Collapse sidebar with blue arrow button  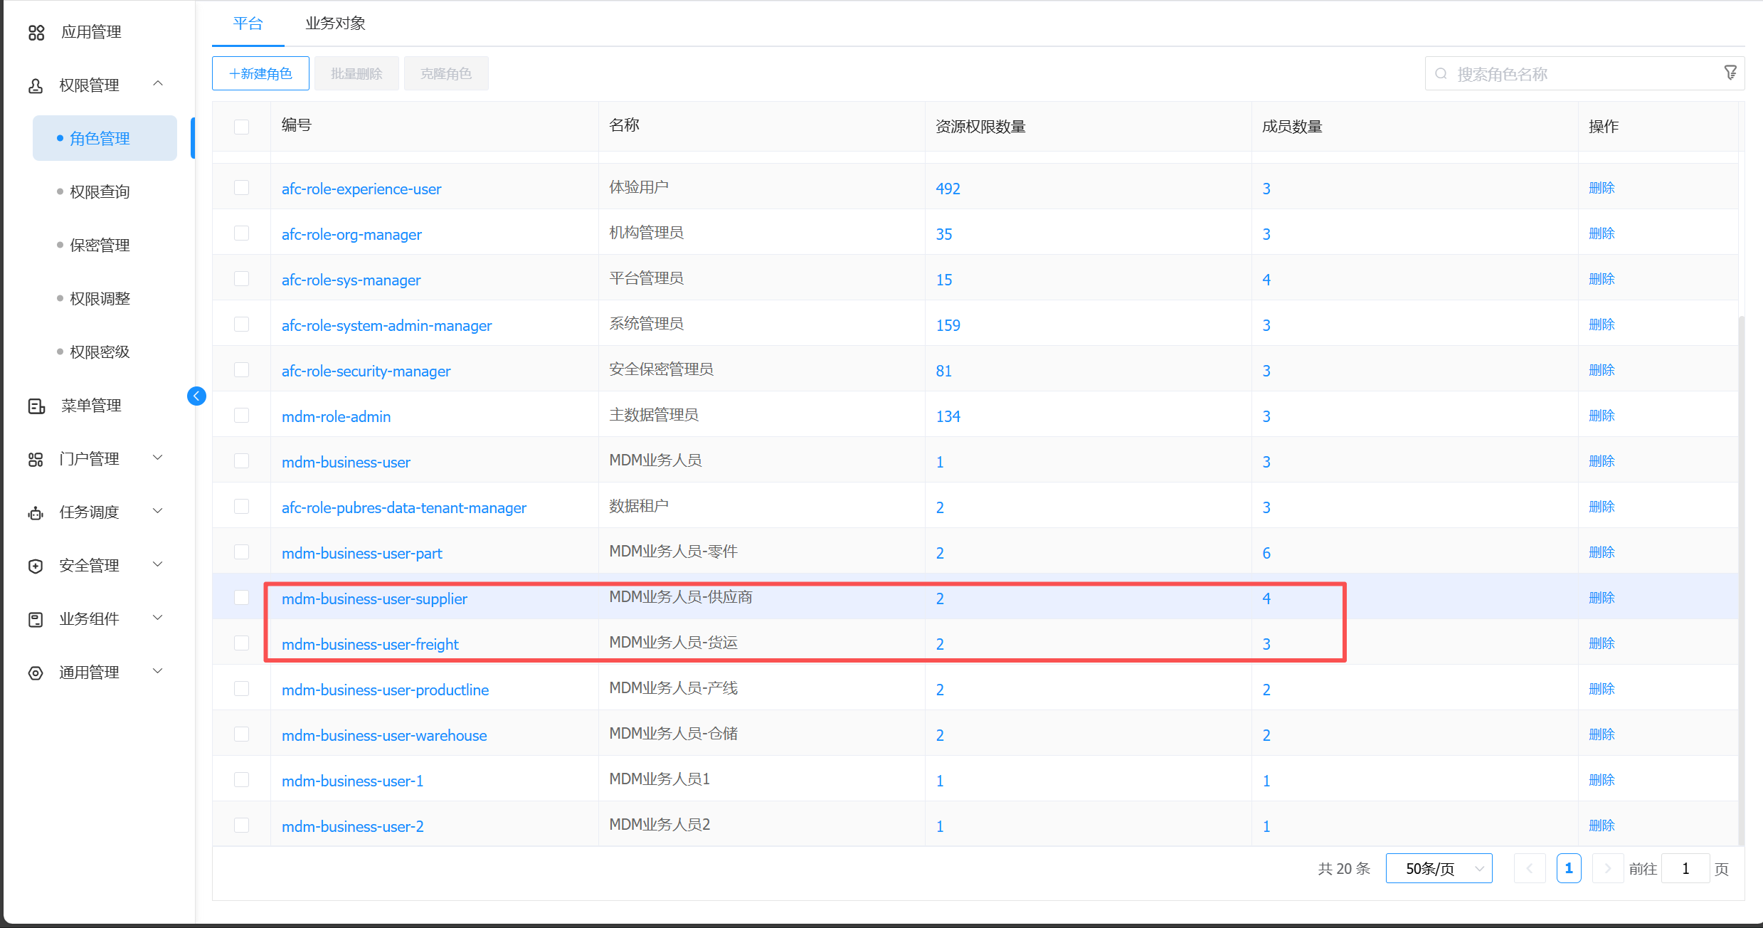tap(196, 396)
